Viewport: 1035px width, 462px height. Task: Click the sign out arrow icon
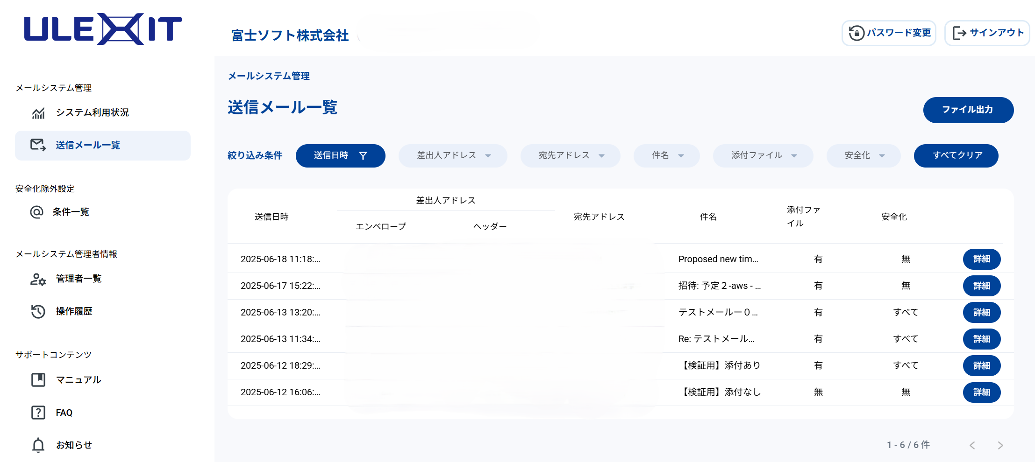tap(959, 33)
